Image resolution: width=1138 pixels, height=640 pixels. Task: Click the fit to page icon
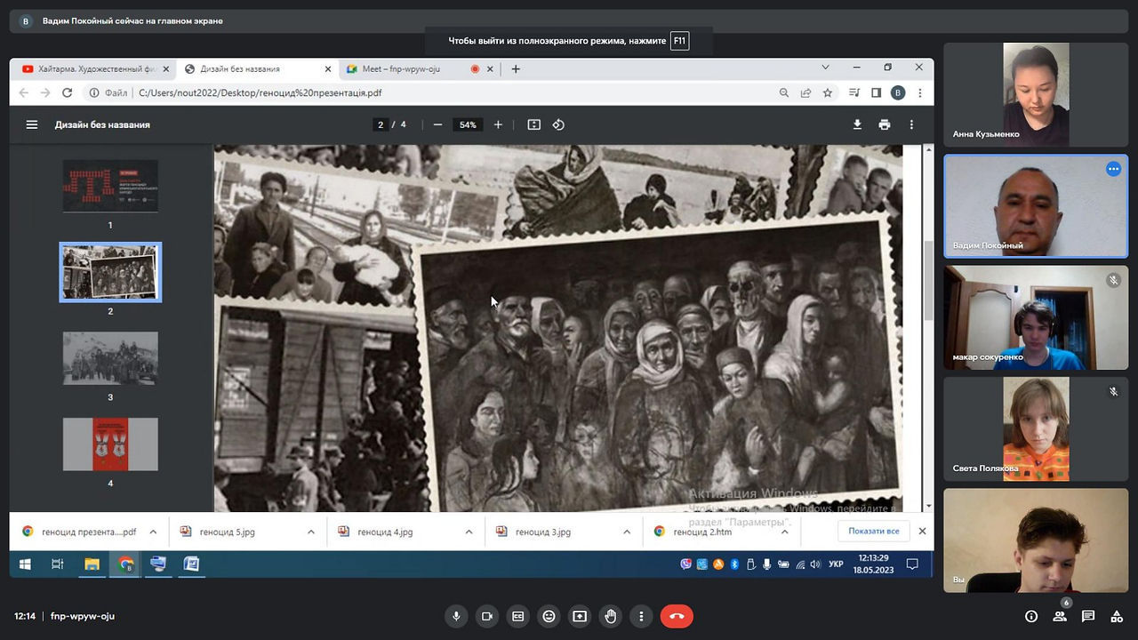pos(533,124)
